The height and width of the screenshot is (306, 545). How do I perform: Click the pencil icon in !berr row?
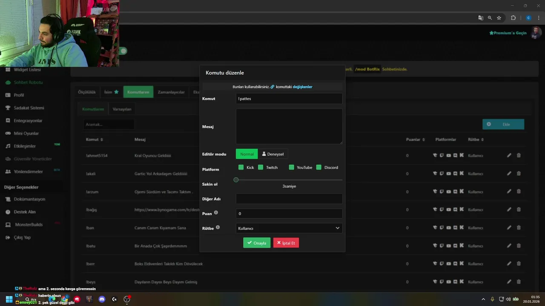(x=509, y=264)
